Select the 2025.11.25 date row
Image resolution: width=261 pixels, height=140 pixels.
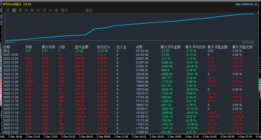point(11,86)
